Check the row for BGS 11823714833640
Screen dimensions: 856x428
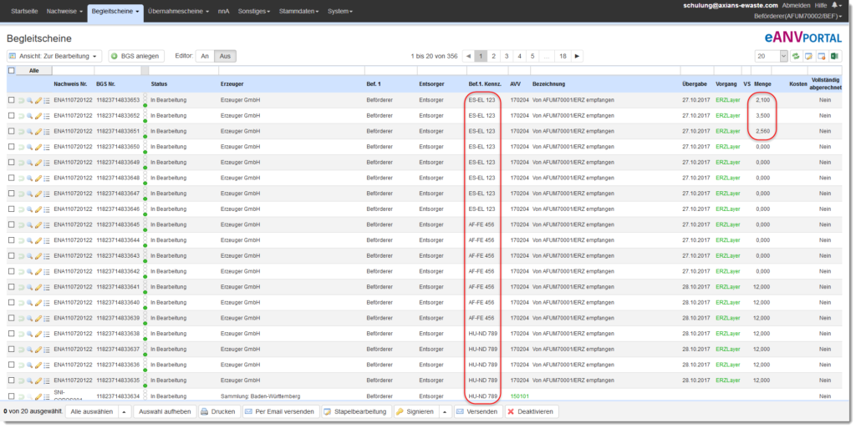click(x=12, y=302)
